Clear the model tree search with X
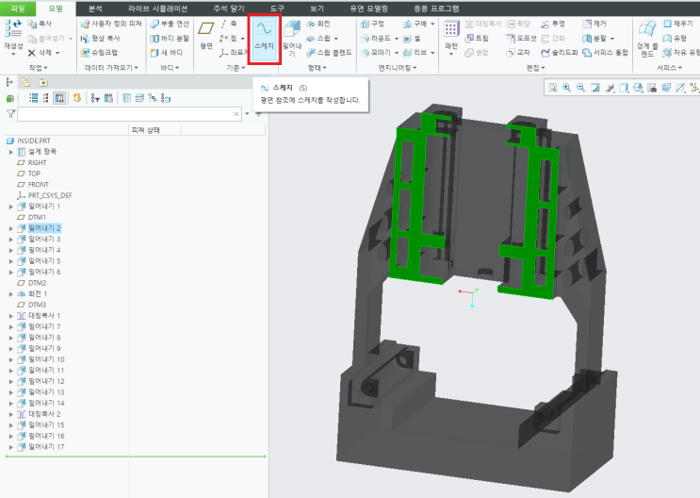This screenshot has width=700, height=498. click(236, 114)
